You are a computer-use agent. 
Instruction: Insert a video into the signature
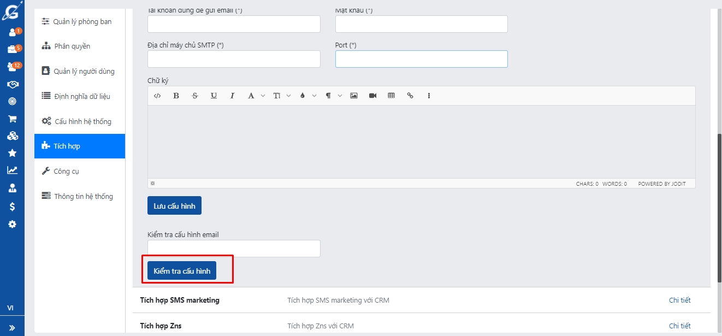coord(372,96)
